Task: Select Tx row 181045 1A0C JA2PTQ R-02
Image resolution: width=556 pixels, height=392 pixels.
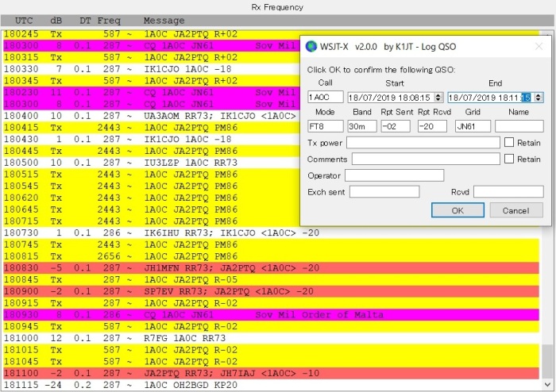Action: click(x=272, y=361)
